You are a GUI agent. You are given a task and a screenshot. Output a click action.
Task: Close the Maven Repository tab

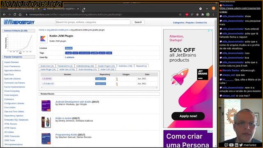78,9
